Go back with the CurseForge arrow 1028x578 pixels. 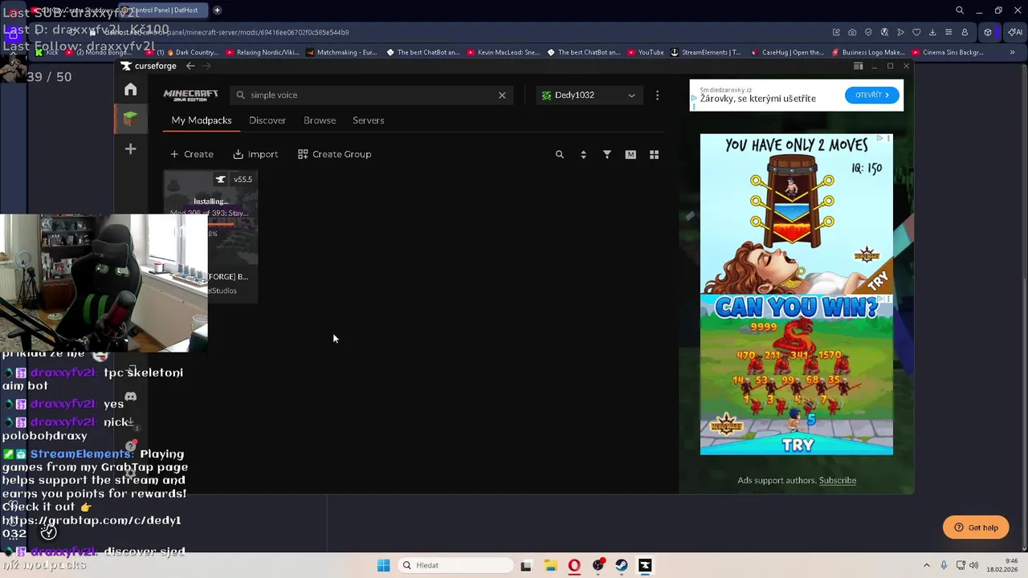point(190,66)
